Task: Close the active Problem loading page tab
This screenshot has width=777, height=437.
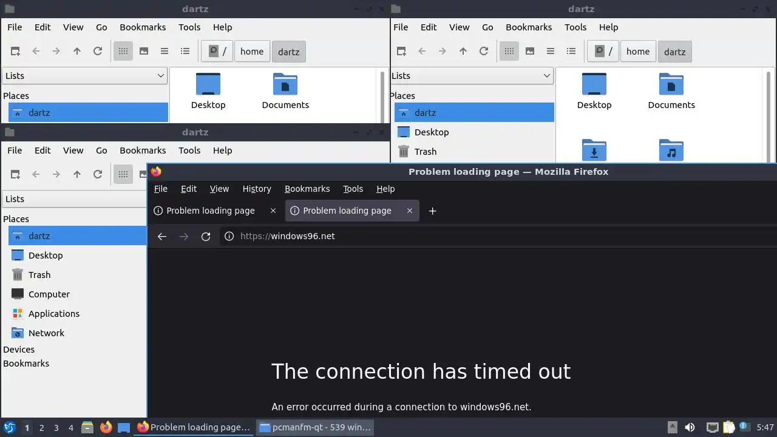Action: pyautogui.click(x=410, y=211)
